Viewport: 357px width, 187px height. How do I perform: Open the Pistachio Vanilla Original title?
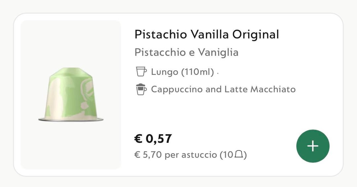(x=207, y=34)
